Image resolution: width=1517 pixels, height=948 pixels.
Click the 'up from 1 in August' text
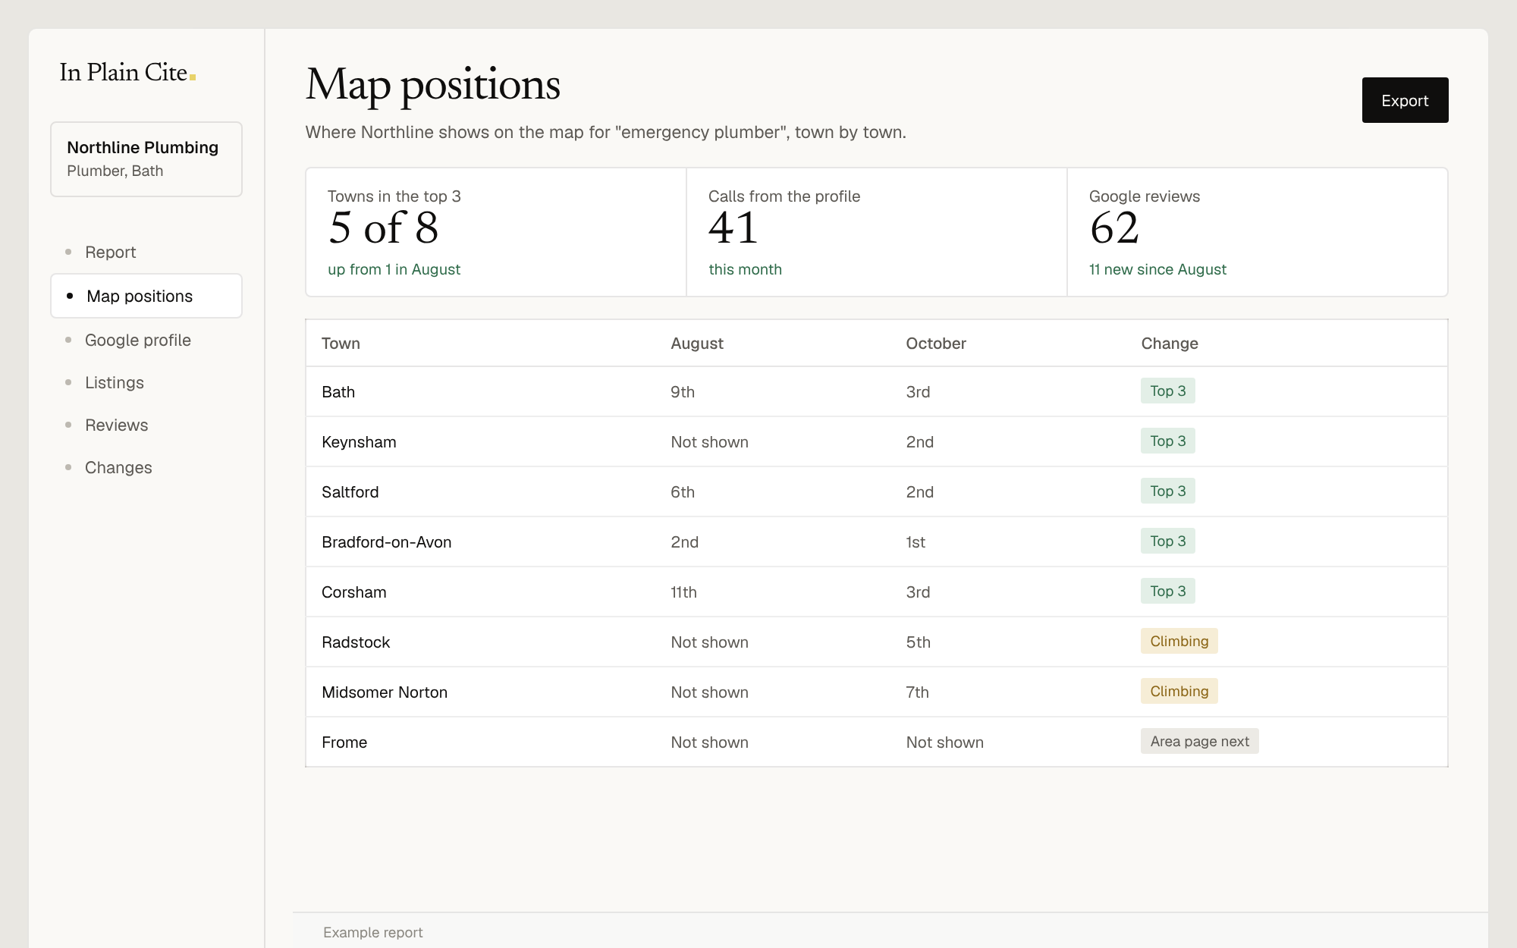point(394,269)
